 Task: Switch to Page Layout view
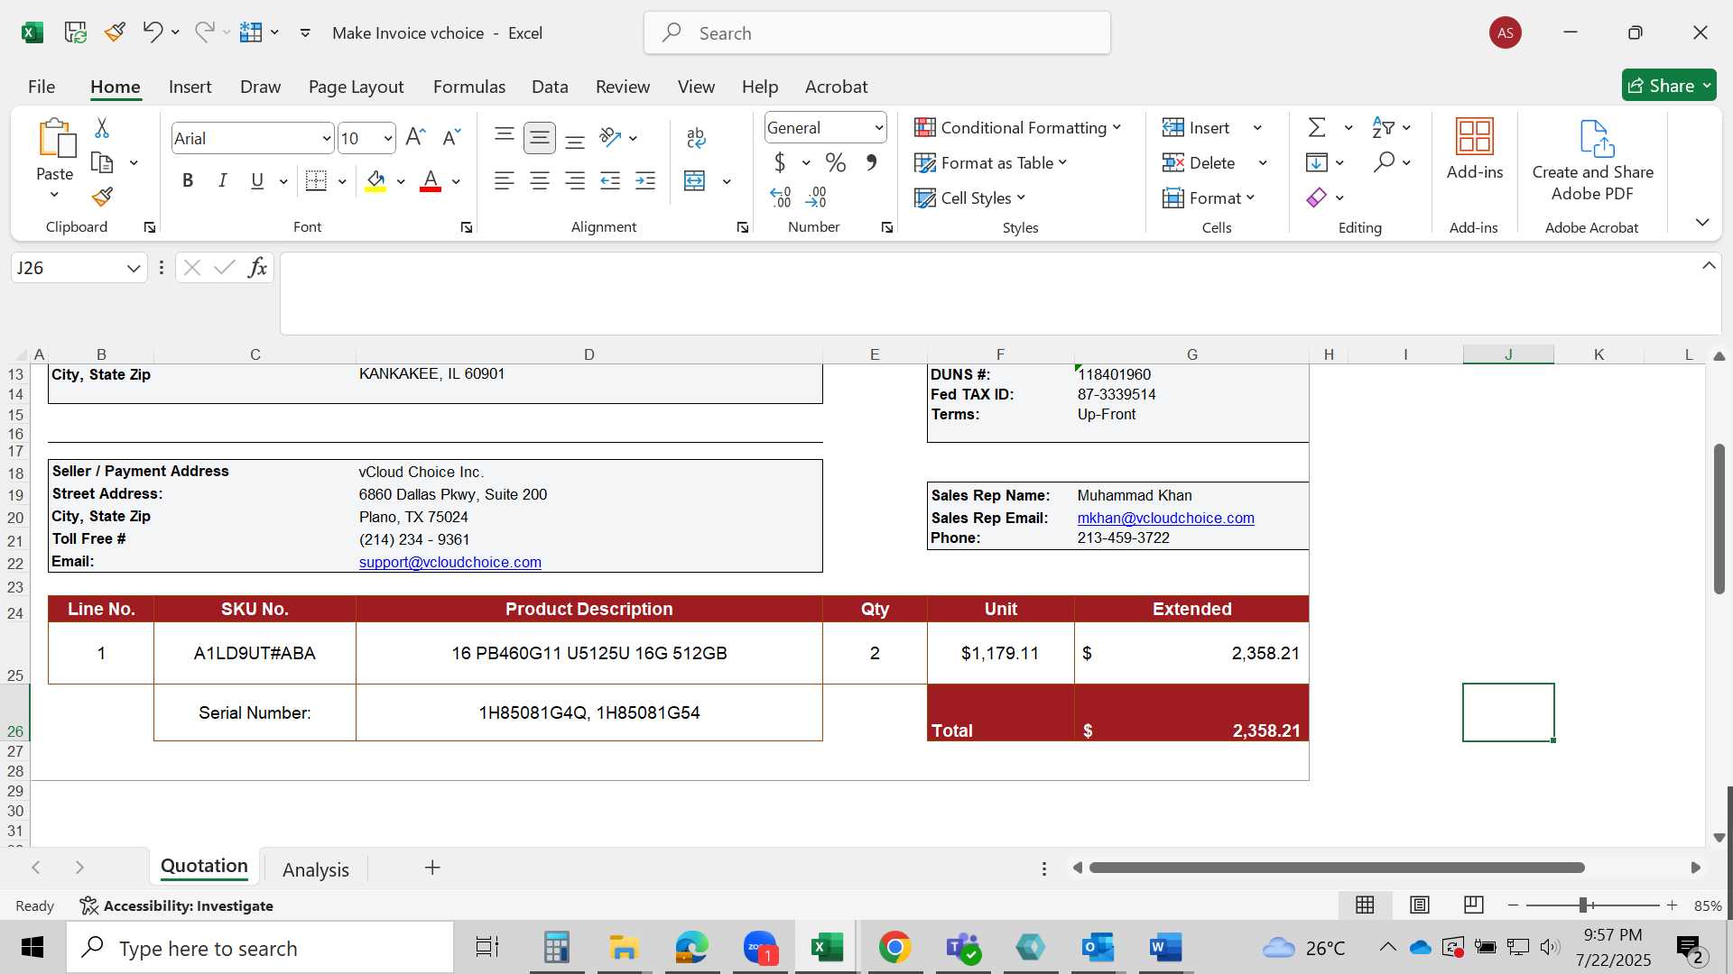pyautogui.click(x=1420, y=905)
